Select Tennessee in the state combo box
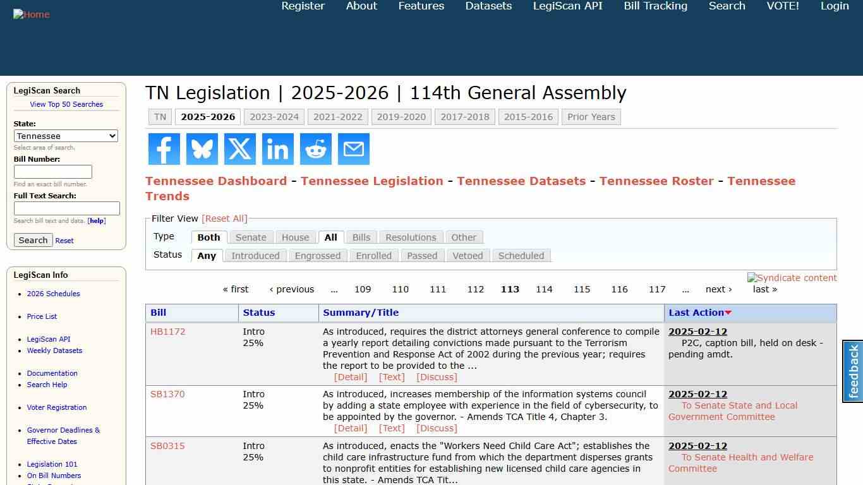Image resolution: width=863 pixels, height=485 pixels. tap(66, 136)
